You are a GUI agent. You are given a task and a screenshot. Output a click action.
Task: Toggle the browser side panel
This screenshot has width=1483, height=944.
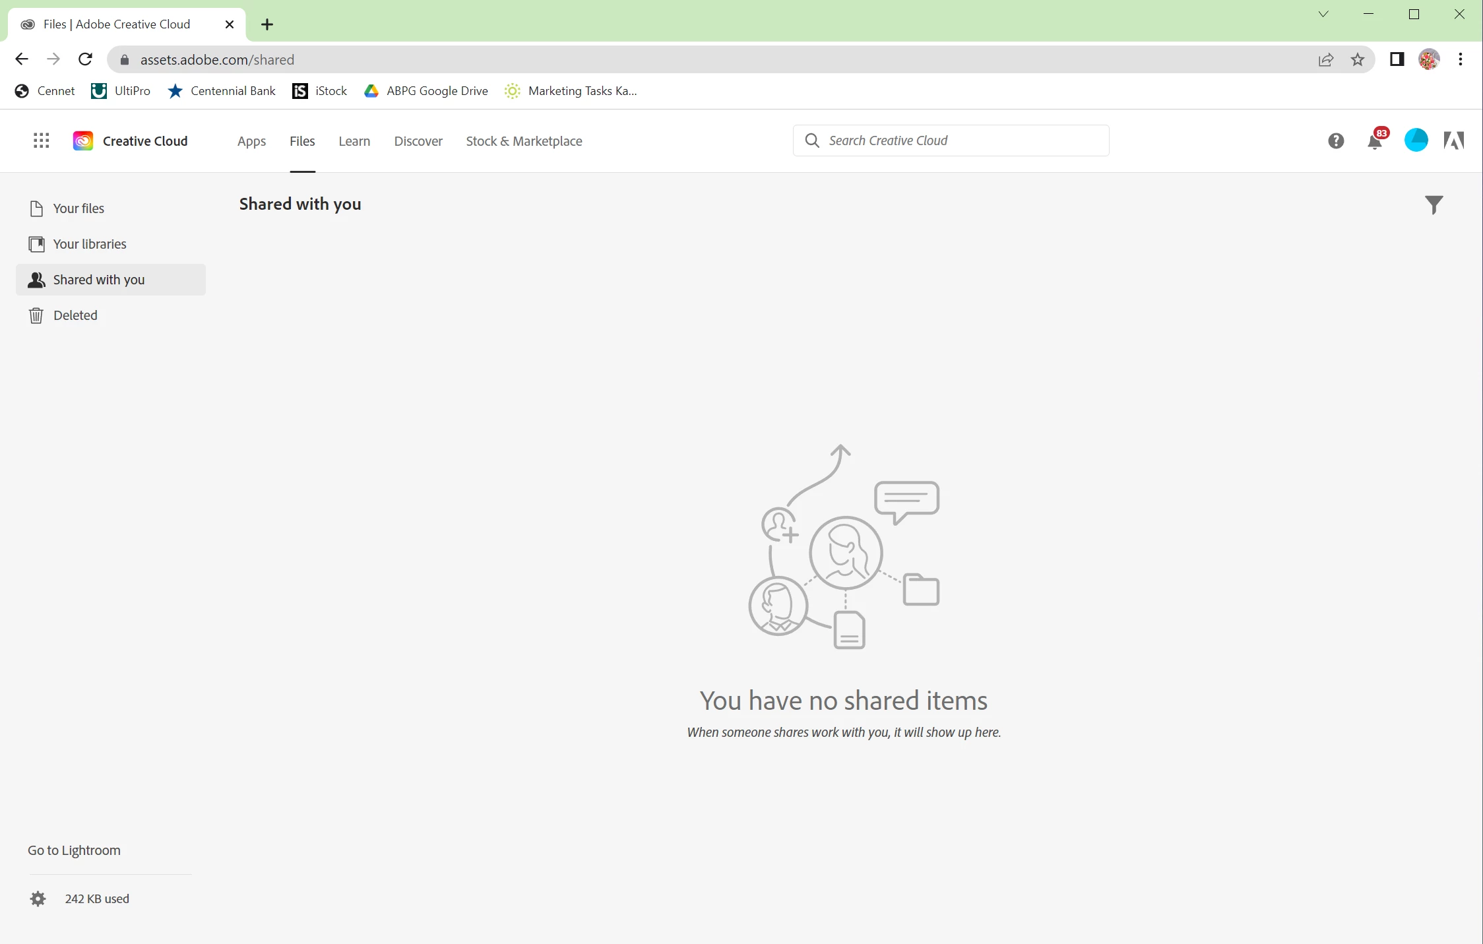1397,59
